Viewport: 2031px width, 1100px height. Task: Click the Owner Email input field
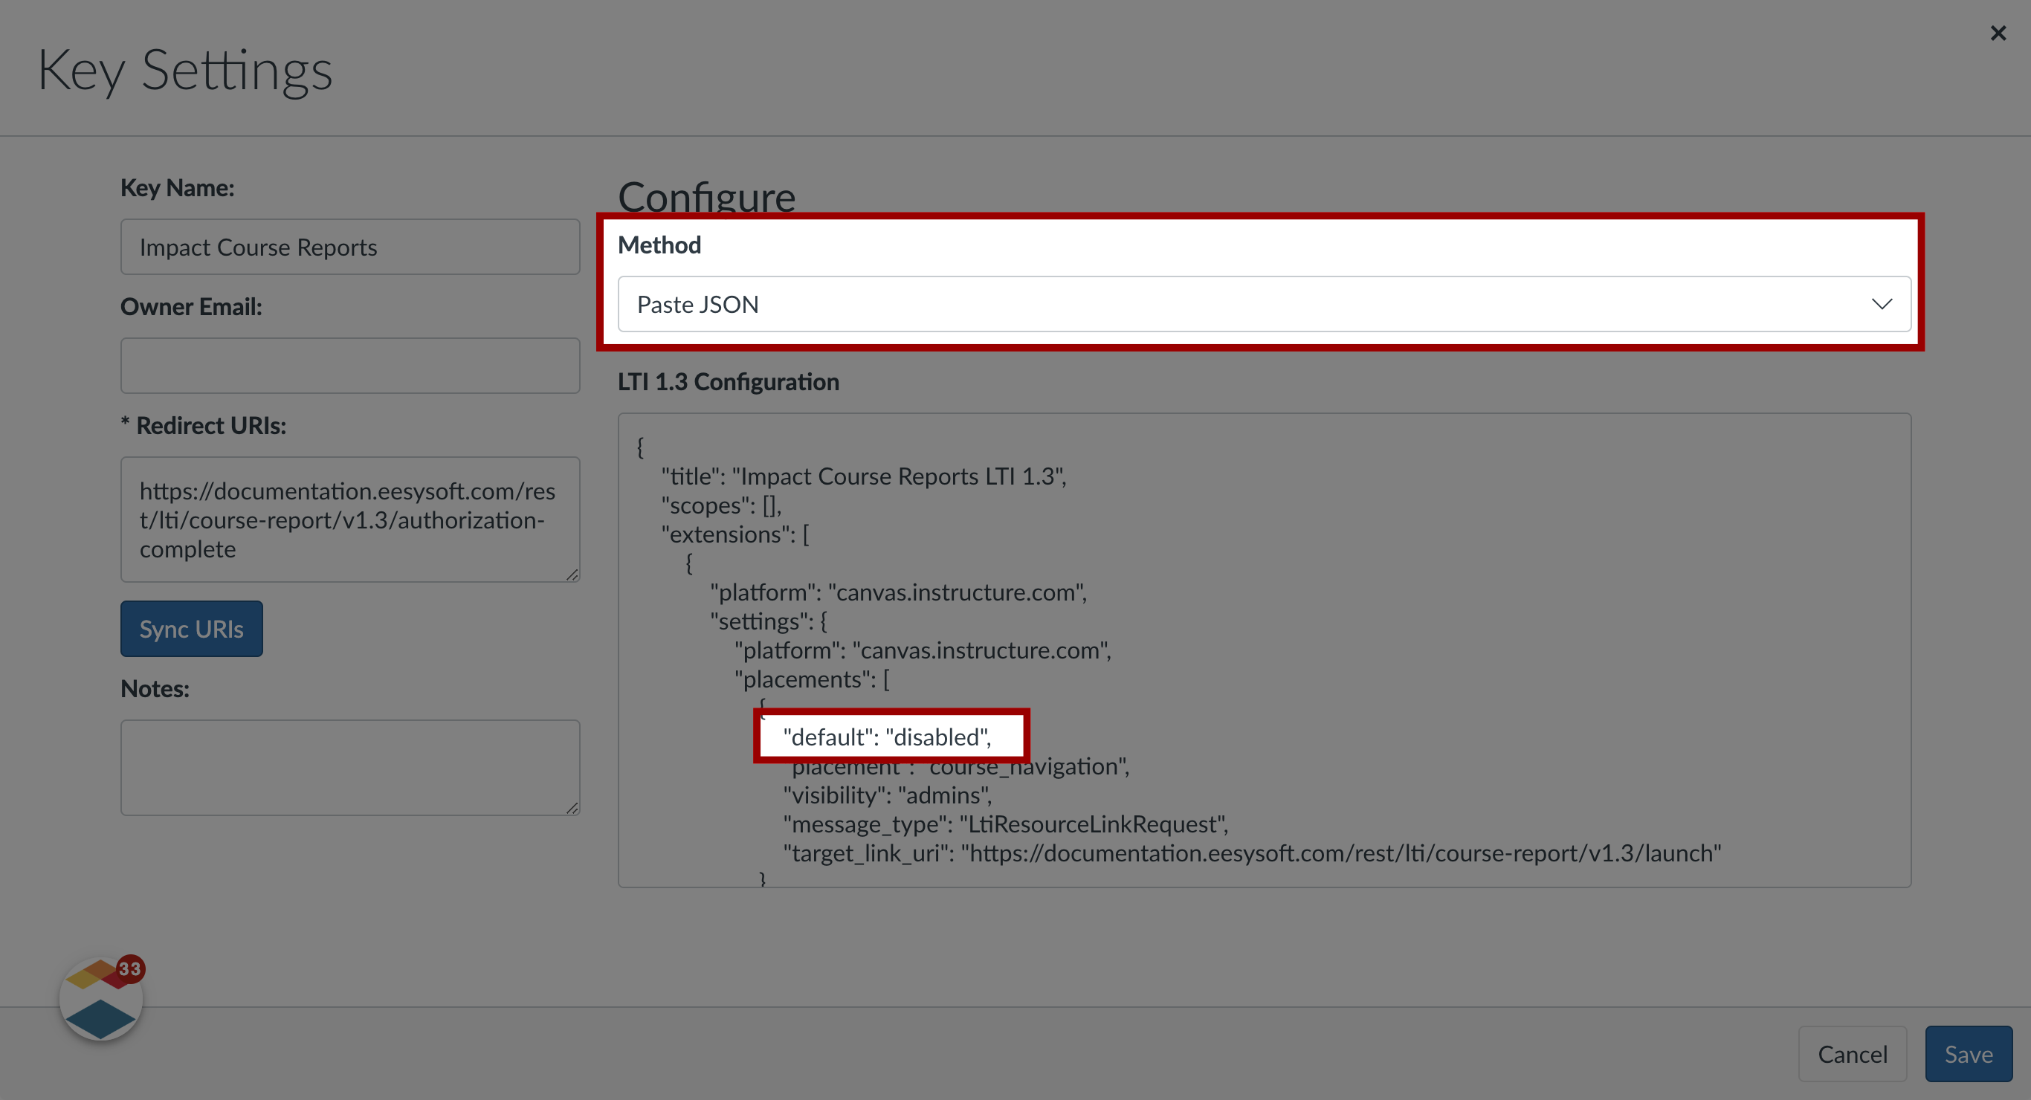(x=350, y=365)
